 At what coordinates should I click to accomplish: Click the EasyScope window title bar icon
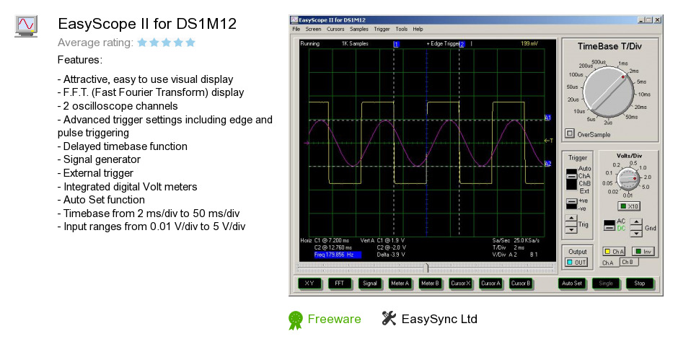pyautogui.click(x=294, y=20)
